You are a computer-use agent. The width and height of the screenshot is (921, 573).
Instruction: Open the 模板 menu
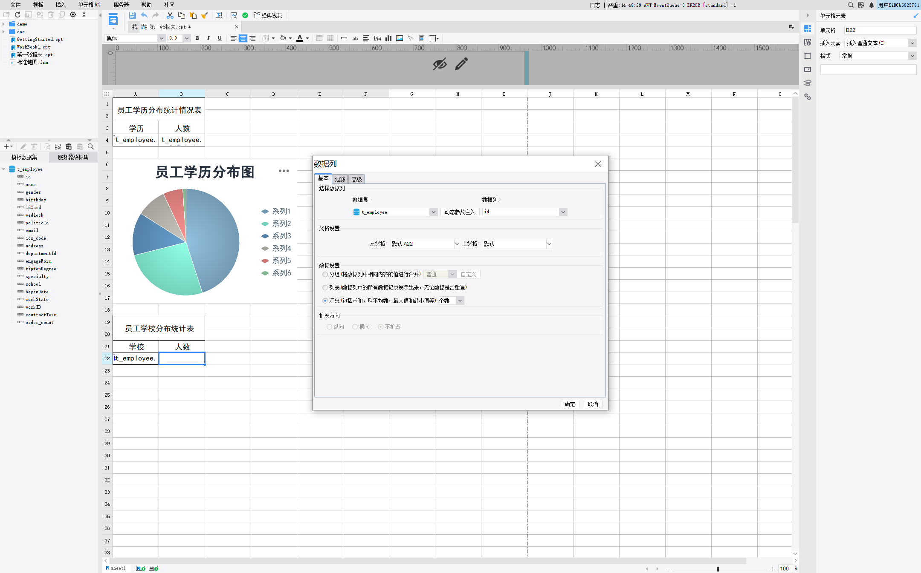(38, 5)
